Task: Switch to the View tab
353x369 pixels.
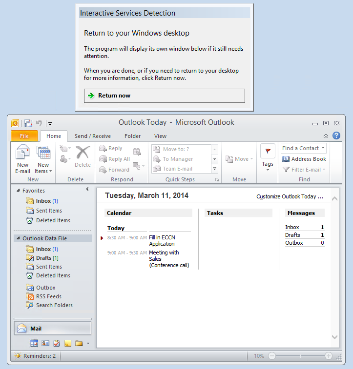Action: pos(160,136)
